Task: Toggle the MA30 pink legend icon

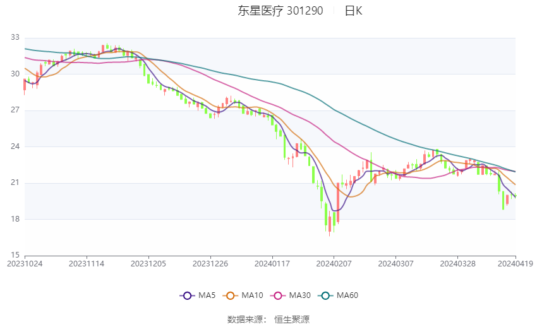Action: (278, 295)
